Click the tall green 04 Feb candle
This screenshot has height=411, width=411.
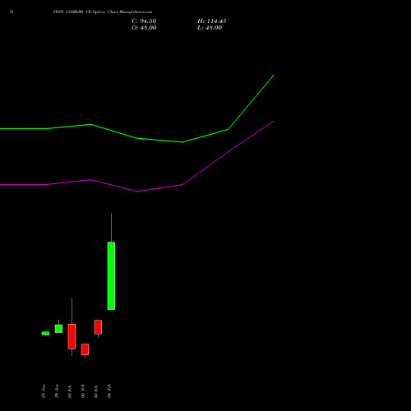pos(111,275)
